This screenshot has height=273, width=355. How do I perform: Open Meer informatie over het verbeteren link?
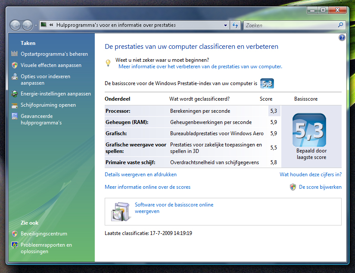pyautogui.click(x=200, y=67)
